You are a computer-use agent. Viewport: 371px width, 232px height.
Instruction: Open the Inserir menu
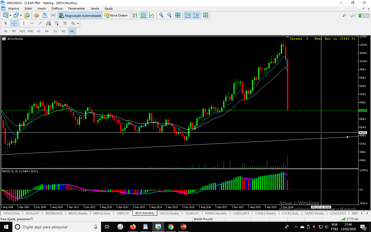tap(42, 9)
